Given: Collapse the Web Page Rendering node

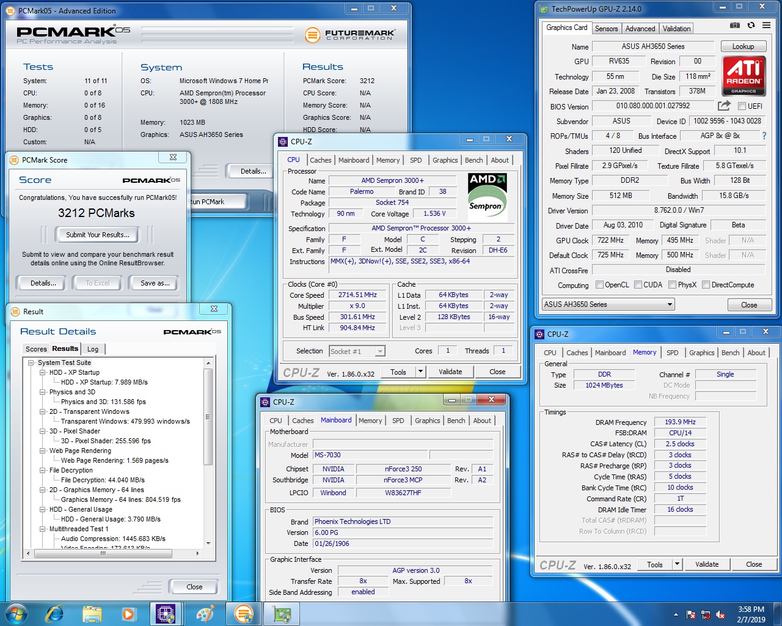Looking at the screenshot, I should coord(43,451).
